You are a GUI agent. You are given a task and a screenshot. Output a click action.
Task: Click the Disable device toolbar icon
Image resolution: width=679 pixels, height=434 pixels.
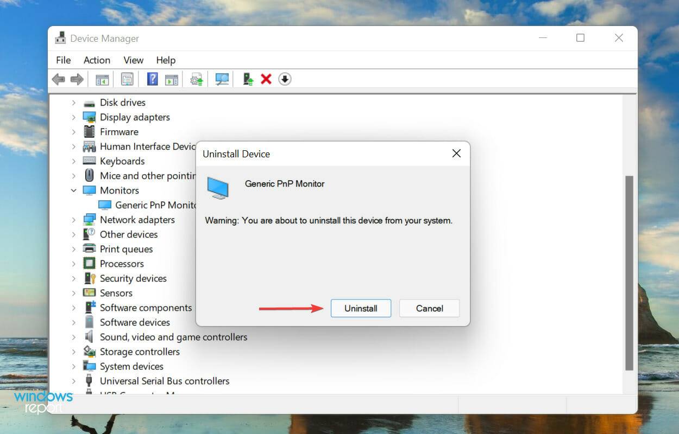285,79
